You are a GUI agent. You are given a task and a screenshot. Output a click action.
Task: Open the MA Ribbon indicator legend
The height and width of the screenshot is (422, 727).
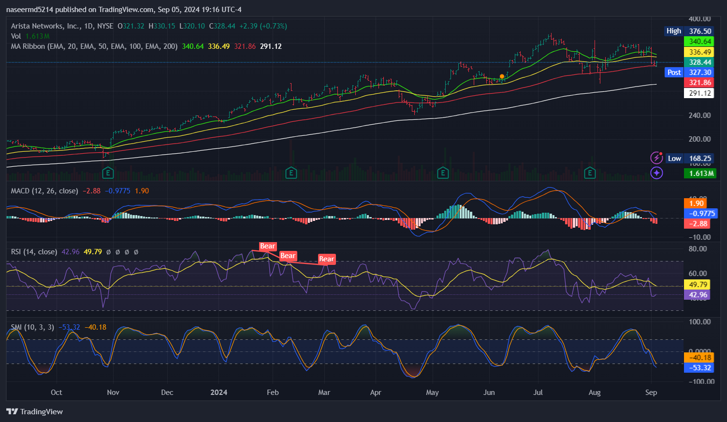[x=94, y=46]
